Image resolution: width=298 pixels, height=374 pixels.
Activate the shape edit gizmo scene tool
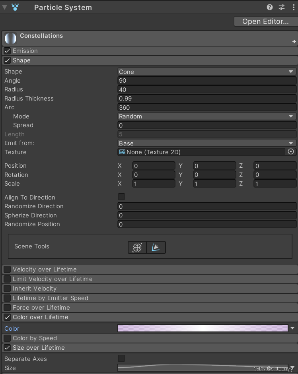tap(156, 247)
